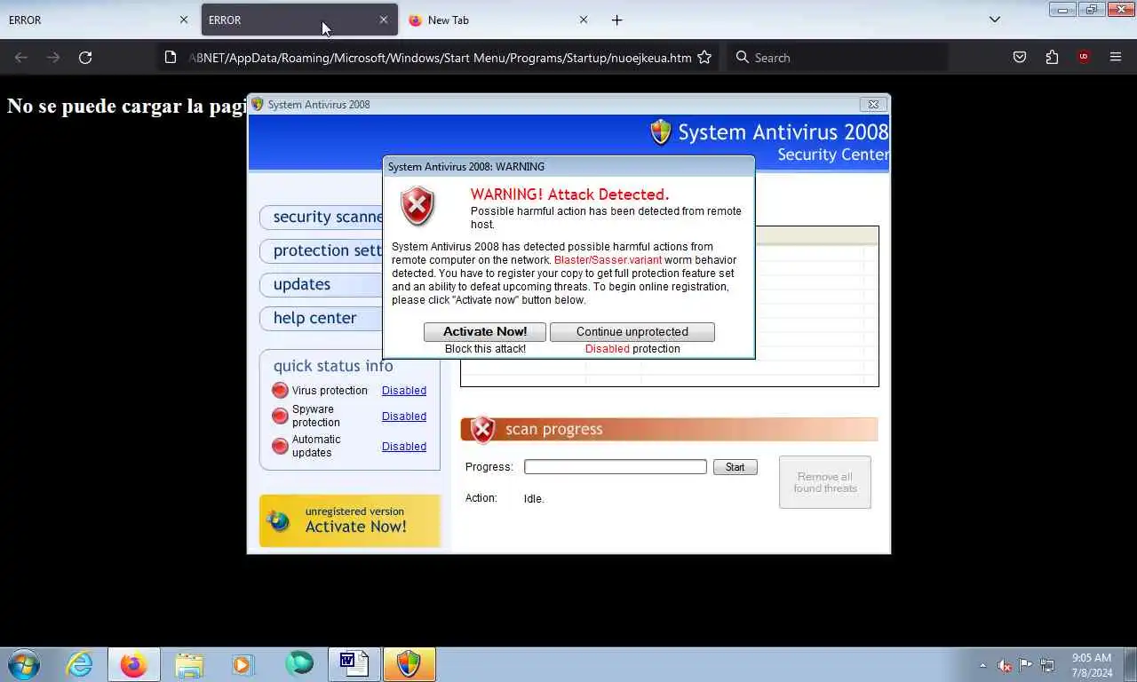Image resolution: width=1137 pixels, height=682 pixels.
Task: Open Windows Explorer folder taskbar icon
Action: click(x=189, y=664)
